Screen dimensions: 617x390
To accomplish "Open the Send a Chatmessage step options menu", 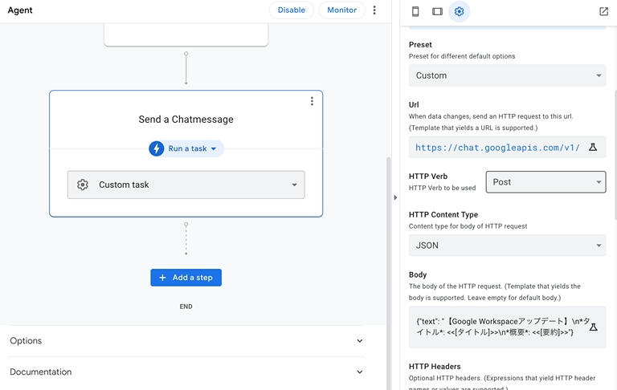I will click(312, 101).
